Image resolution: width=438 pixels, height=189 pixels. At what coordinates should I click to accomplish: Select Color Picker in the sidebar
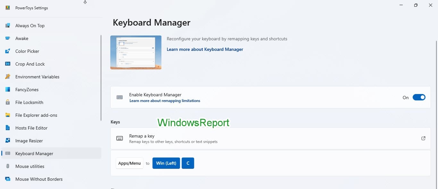pos(51,51)
